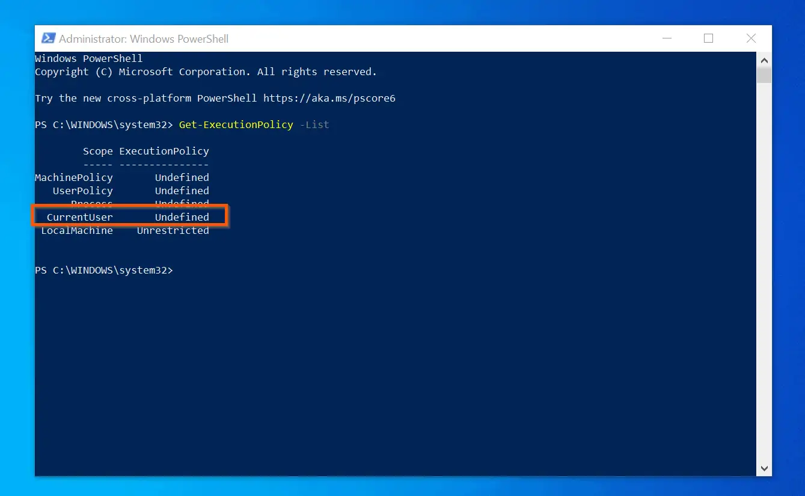
Task: Click 'Undefined' value in MachinePolicy row
Action: 182,177
